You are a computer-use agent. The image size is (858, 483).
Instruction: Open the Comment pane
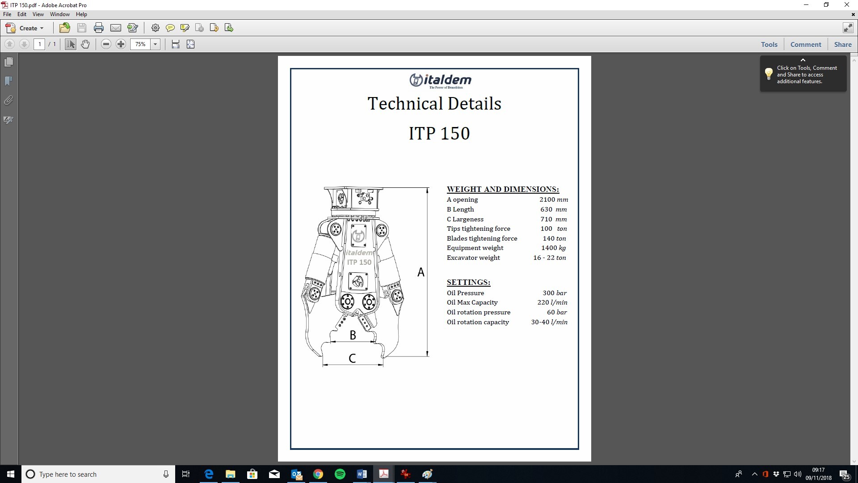point(806,44)
